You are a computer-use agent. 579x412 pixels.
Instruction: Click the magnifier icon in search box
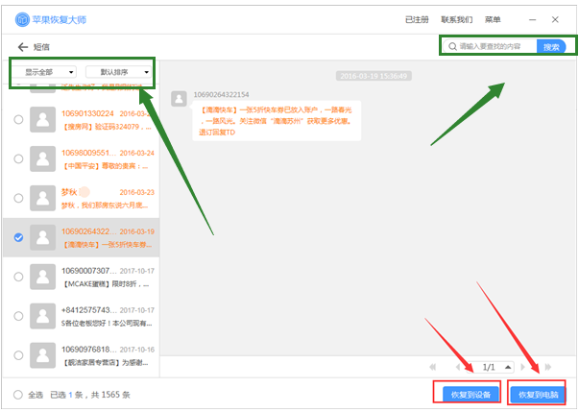tap(452, 46)
